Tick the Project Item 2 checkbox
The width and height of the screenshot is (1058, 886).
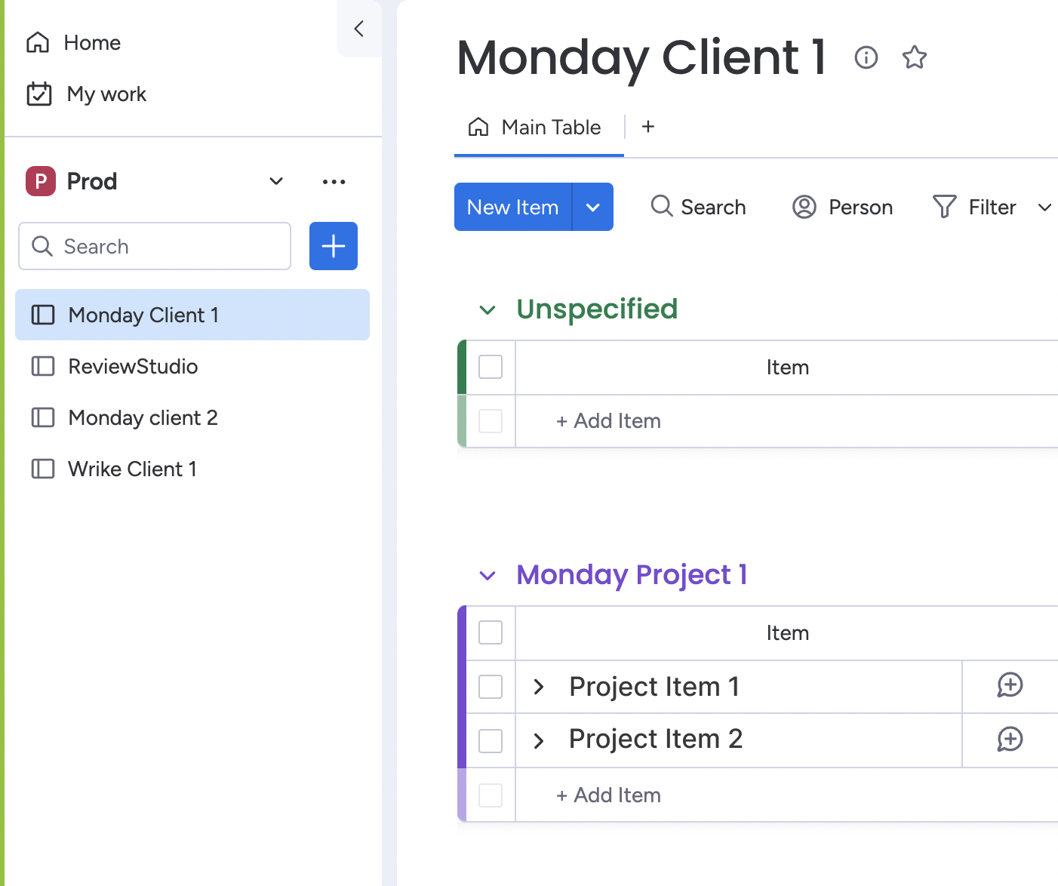point(491,741)
